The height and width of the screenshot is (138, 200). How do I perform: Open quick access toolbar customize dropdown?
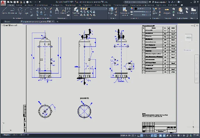click(40, 2)
